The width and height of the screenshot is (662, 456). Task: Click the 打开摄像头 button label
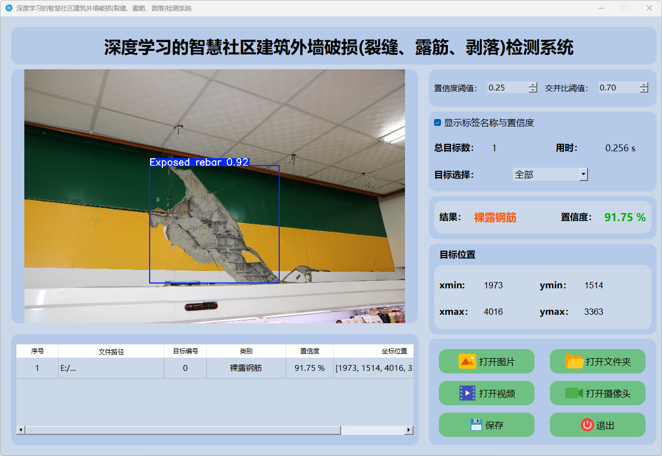[608, 394]
